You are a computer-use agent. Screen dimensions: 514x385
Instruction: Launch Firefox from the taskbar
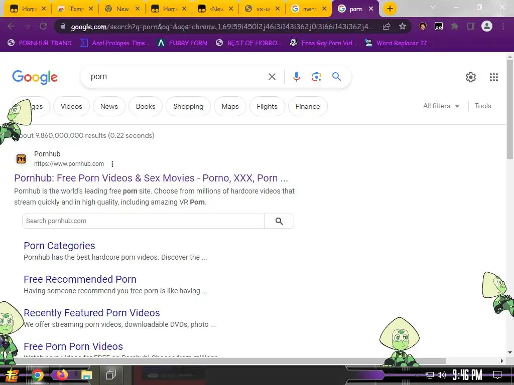point(62,375)
